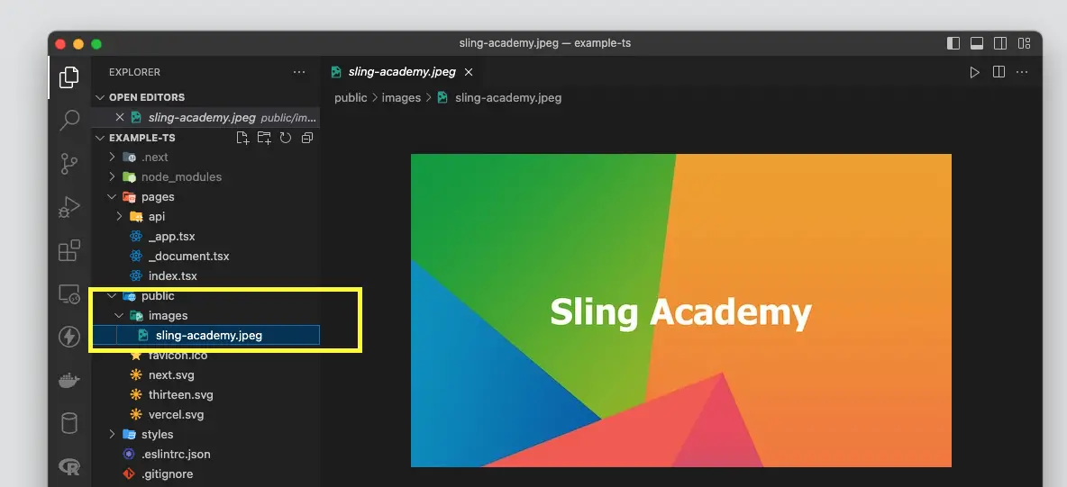Toggle the secondary sidebar layout icon
Viewport: 1067px width, 487px height.
pos(999,43)
